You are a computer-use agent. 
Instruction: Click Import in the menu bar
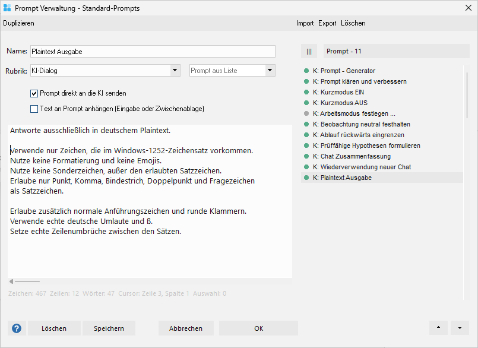click(x=305, y=23)
